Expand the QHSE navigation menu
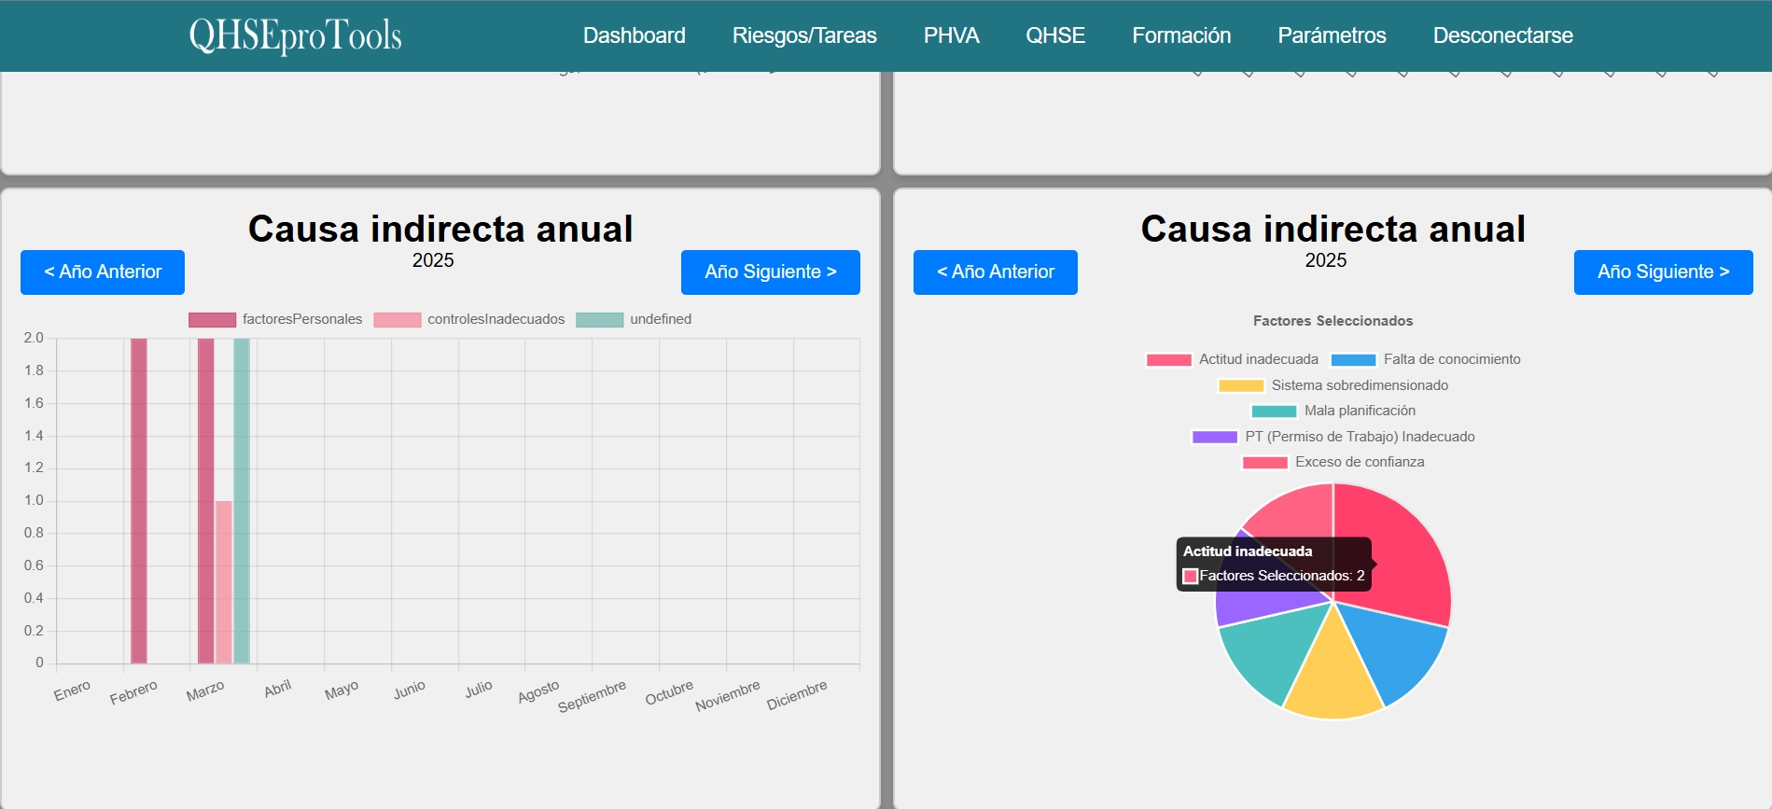The image size is (1772, 809). pos(1054,35)
